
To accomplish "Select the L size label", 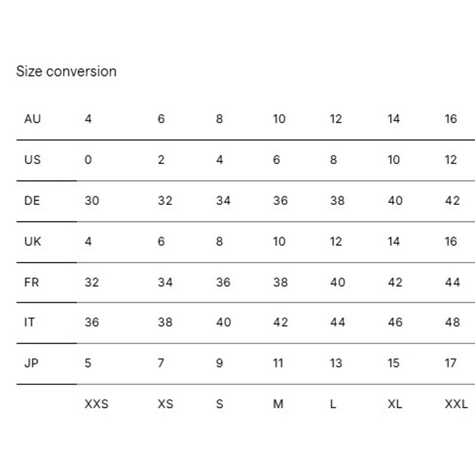I will (333, 404).
